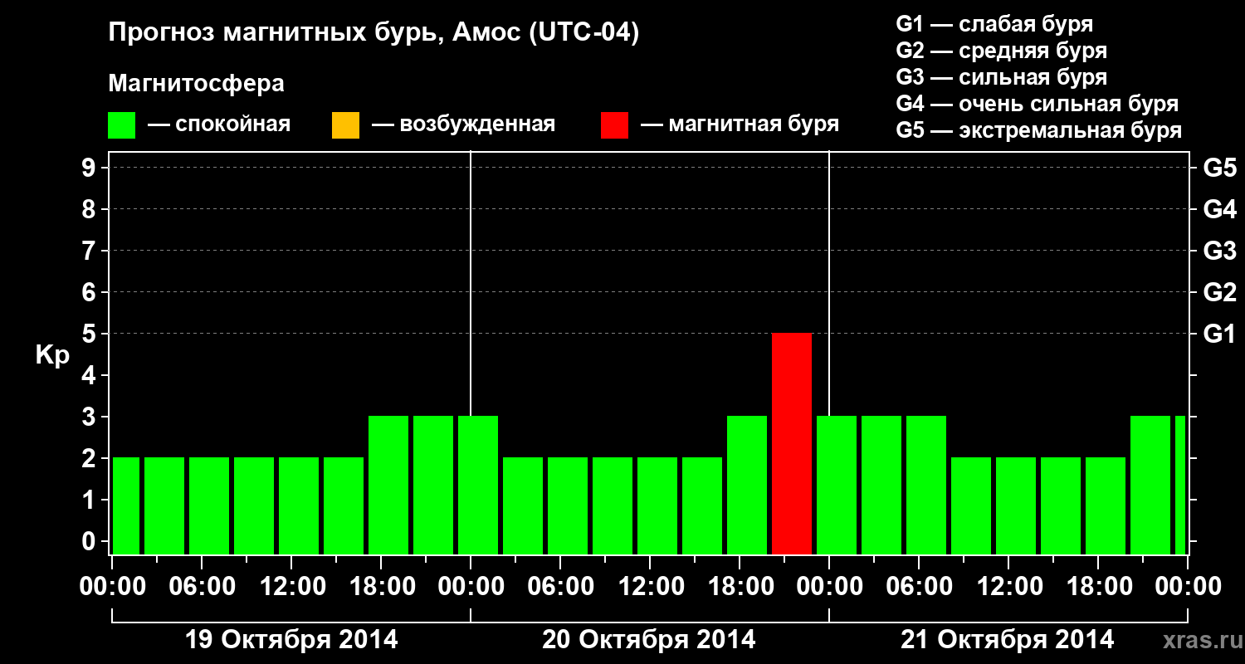Click the Kp axis value 0
Image resolution: width=1245 pixels, height=664 pixels.
point(90,542)
